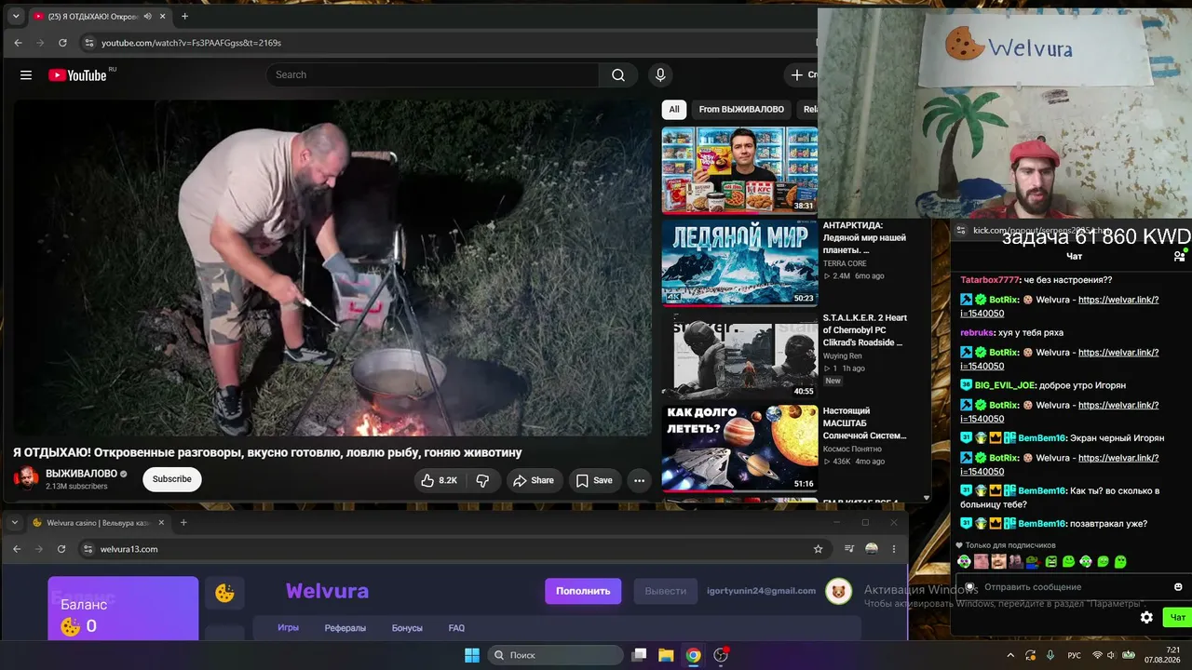
Task: Open the Ледяной мир Antarctica video thumbnail
Action: [739, 263]
